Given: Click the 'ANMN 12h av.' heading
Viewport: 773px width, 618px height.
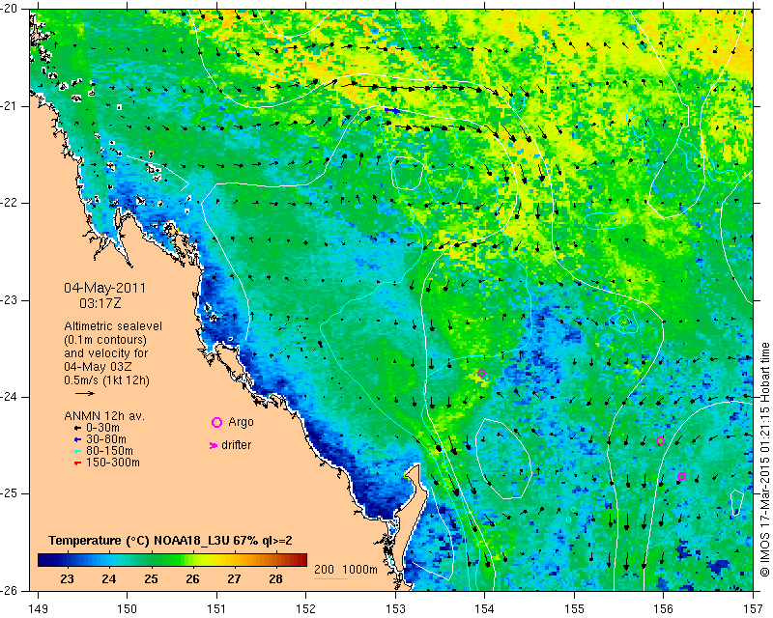Looking at the screenshot, I should (104, 416).
